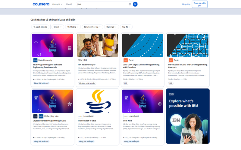The image size is (241, 150).
Task: Open the Core Java course title
Action: (127, 121)
